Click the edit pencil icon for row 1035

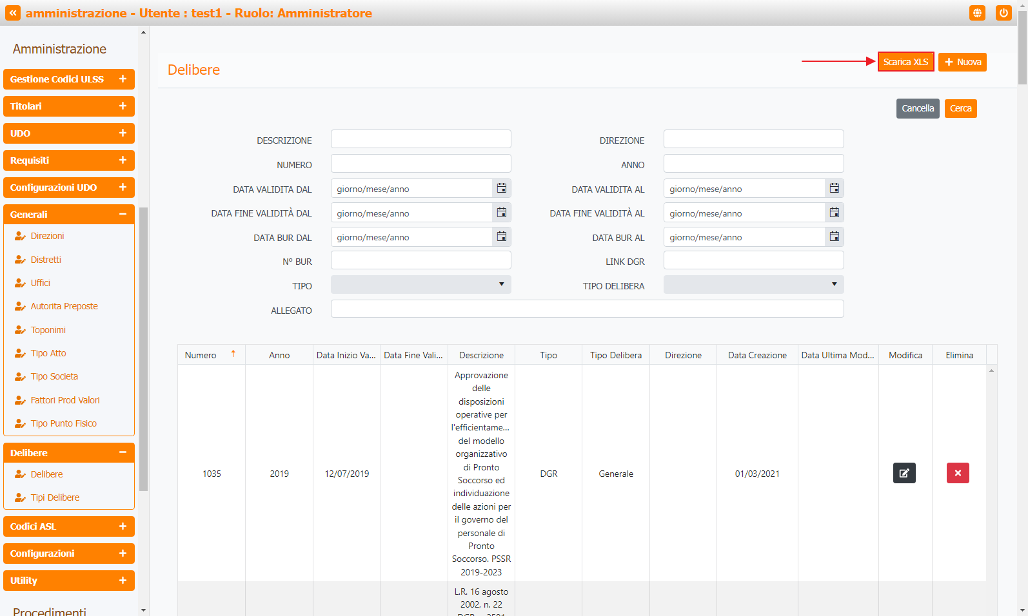tap(904, 473)
